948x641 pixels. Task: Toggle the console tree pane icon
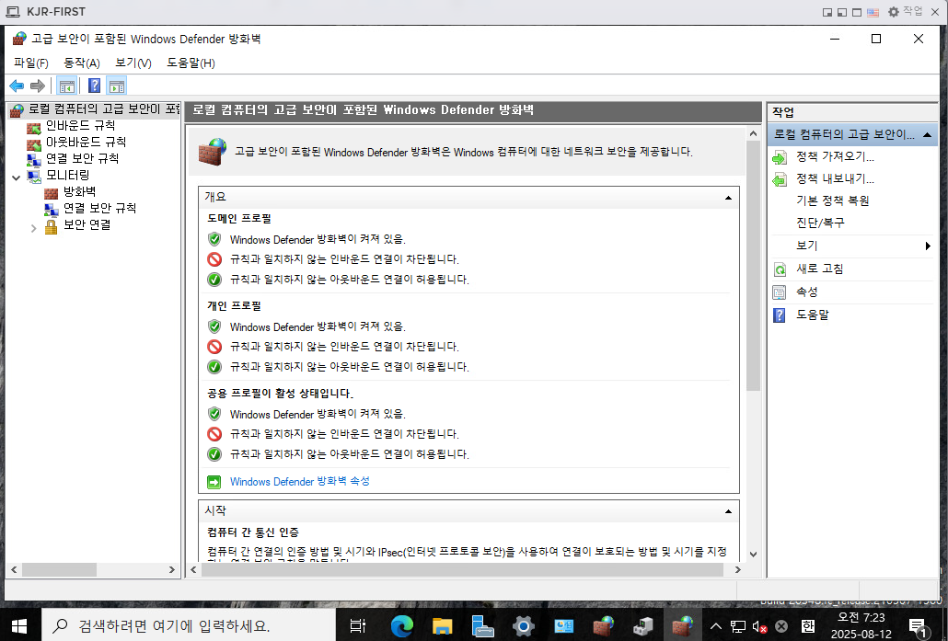click(x=66, y=86)
